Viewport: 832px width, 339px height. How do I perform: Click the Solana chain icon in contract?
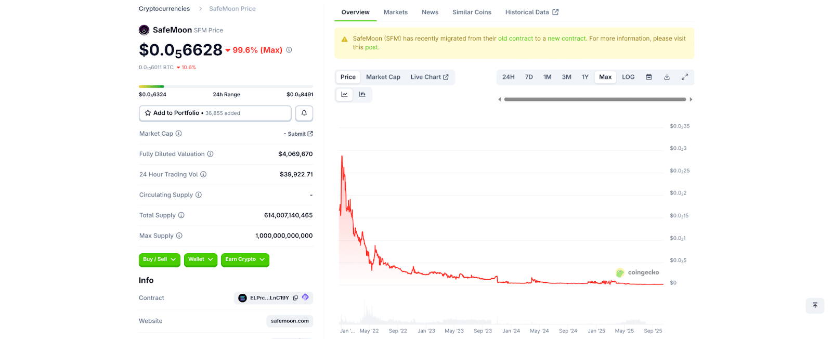[x=242, y=298]
